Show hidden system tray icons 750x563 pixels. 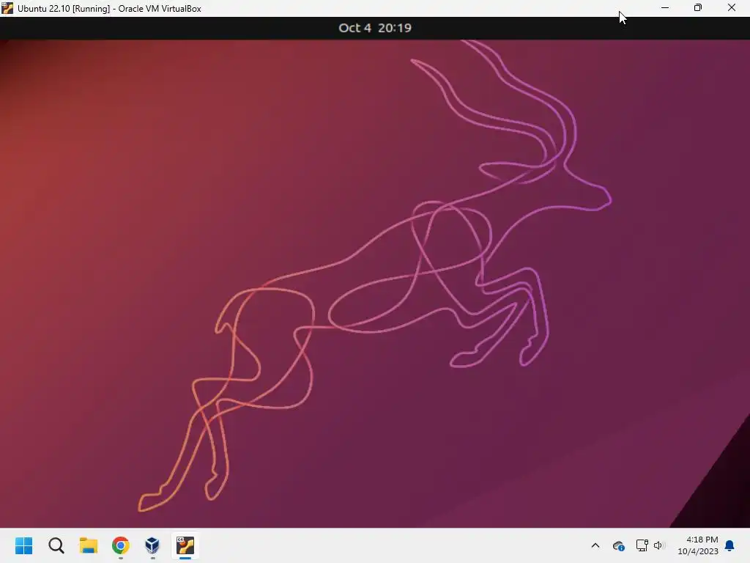click(595, 545)
